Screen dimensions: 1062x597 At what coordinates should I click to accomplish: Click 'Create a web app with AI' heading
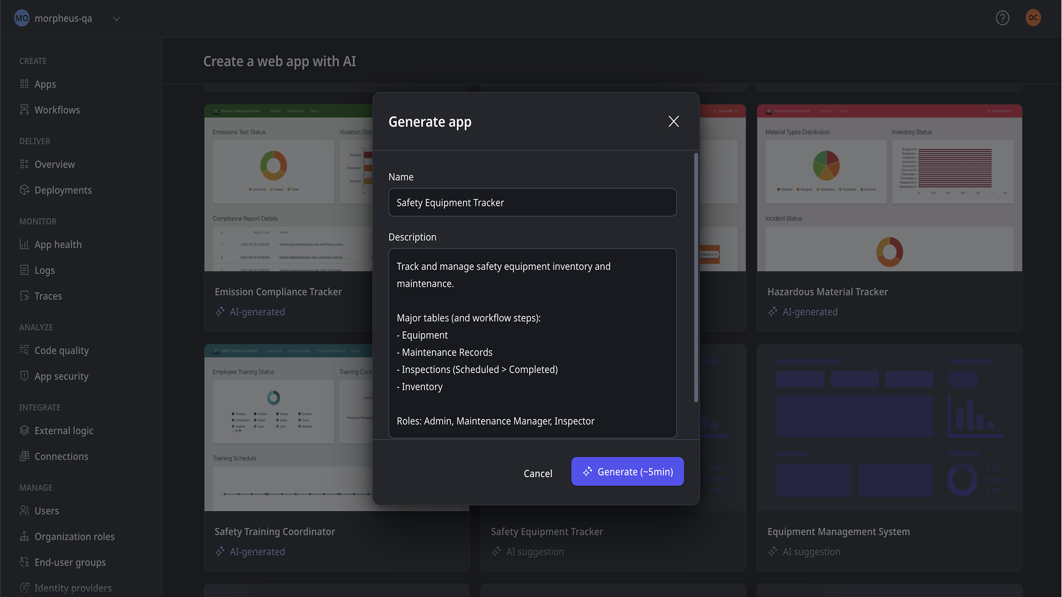280,61
